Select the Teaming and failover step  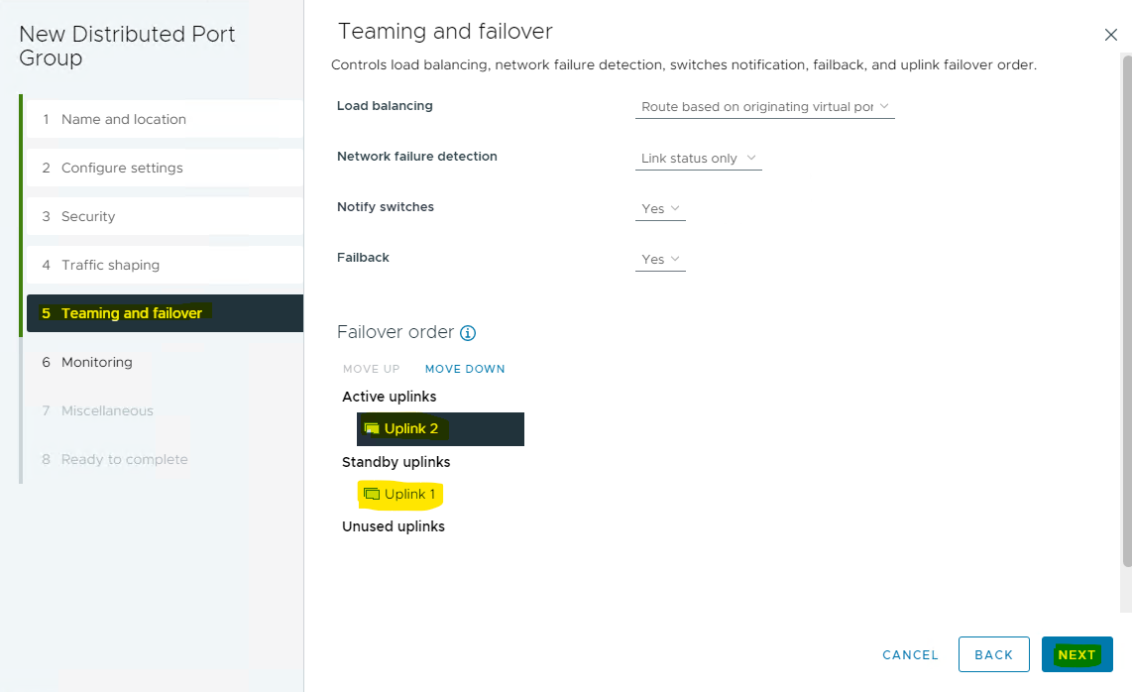point(131,313)
